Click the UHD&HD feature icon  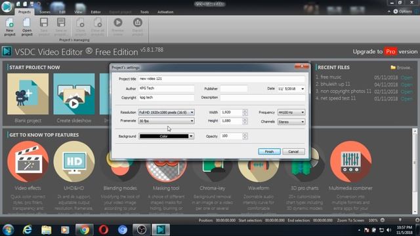coord(74,161)
